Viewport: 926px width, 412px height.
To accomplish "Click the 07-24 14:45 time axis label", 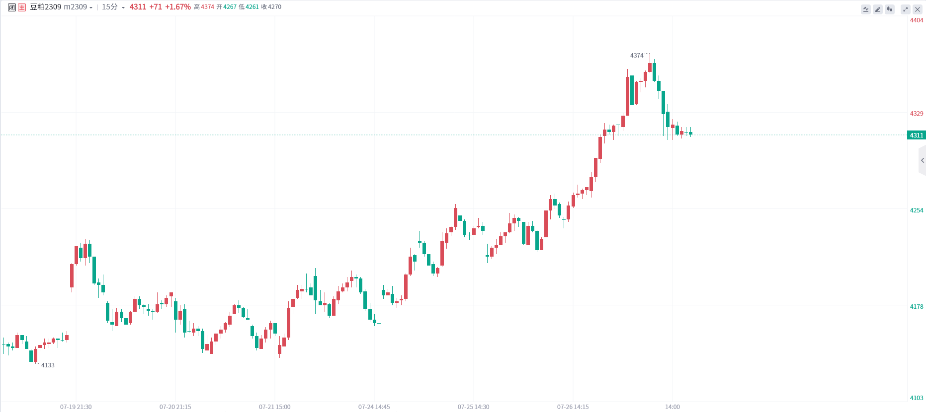I will pos(374,407).
